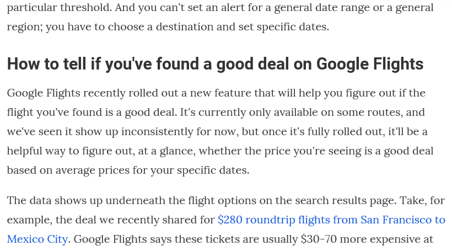Click the line beginning 'flight you've found is'

click(216, 112)
